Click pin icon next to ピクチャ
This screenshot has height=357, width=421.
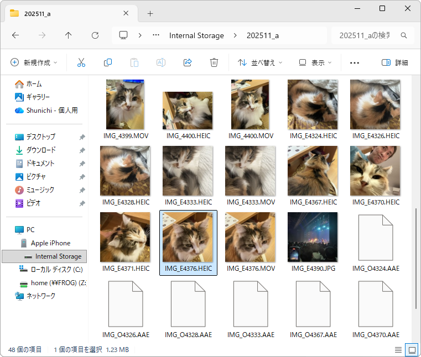(82, 177)
